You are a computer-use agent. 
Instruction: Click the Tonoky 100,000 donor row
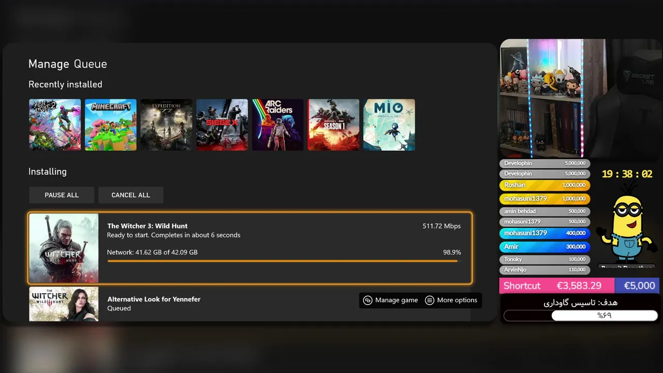[545, 259]
